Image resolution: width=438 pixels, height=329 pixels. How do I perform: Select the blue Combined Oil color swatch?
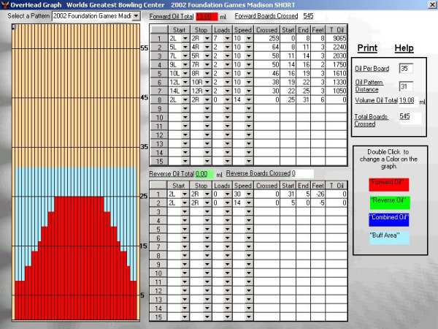coord(388,218)
